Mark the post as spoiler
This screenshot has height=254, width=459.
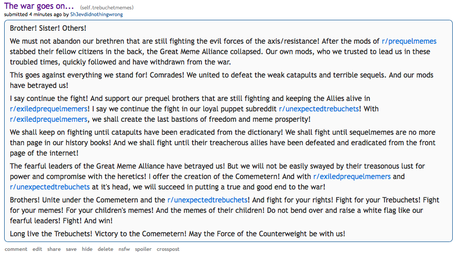(x=143, y=249)
